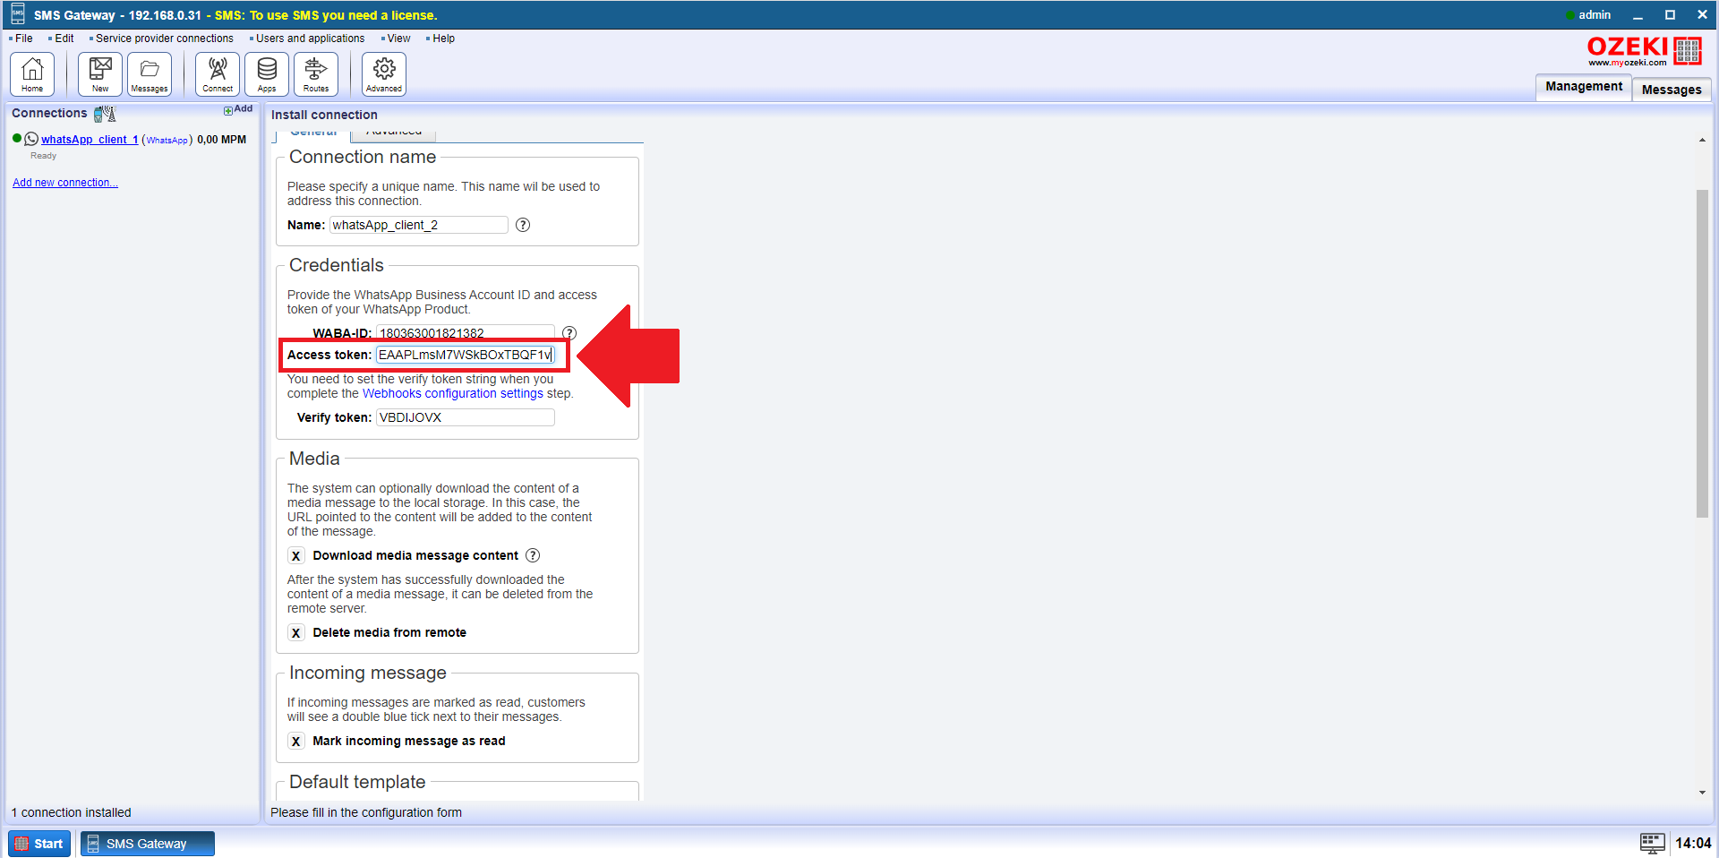Click the admin user label

1595,14
